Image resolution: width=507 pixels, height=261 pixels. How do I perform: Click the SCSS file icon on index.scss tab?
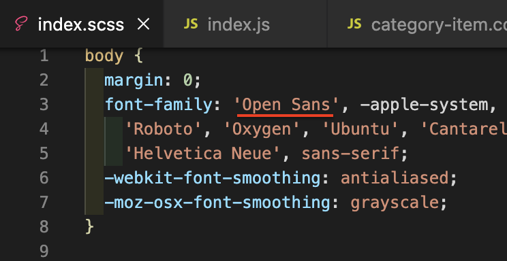[22, 24]
